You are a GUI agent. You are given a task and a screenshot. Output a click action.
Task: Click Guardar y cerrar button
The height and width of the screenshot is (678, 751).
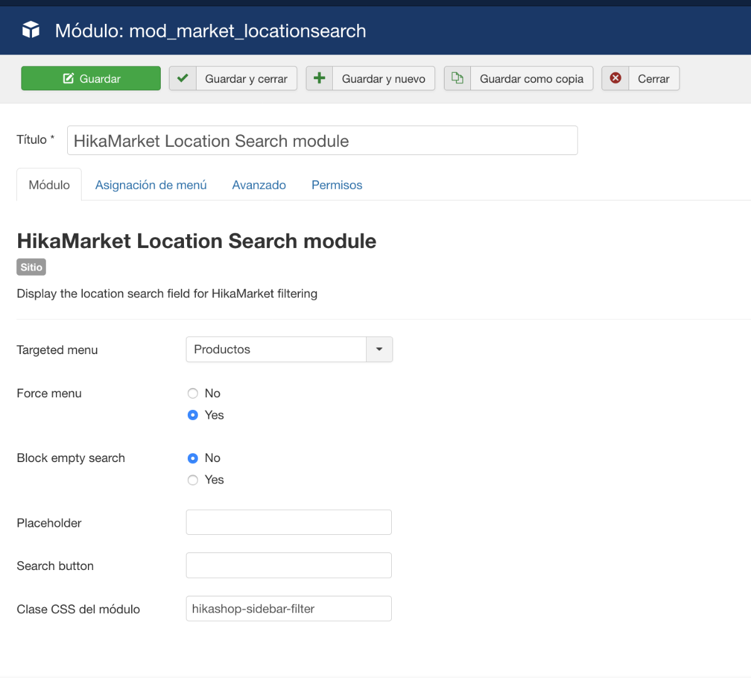233,78
